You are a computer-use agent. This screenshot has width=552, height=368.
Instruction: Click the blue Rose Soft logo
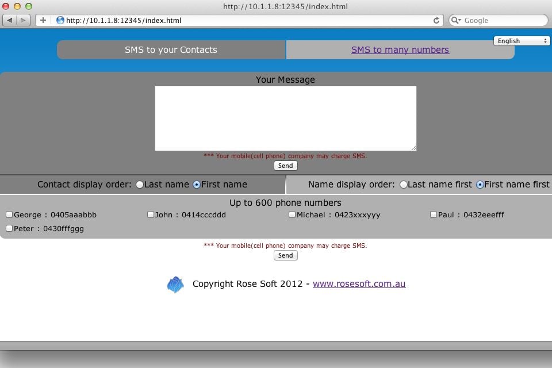click(175, 285)
